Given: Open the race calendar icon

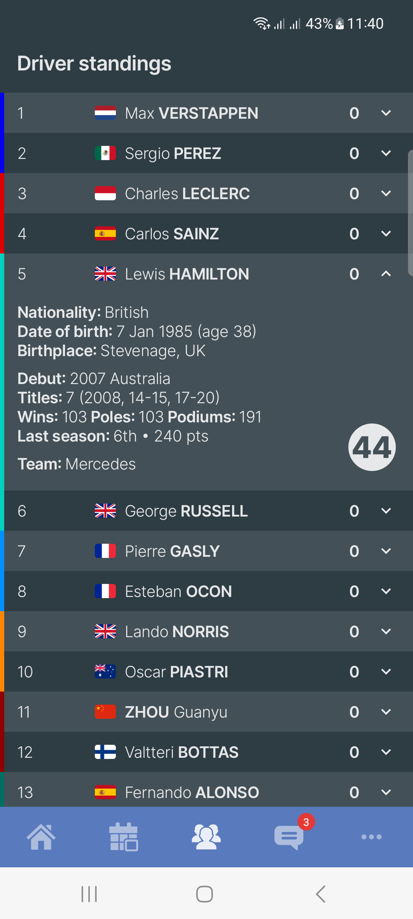Looking at the screenshot, I should 124,837.
